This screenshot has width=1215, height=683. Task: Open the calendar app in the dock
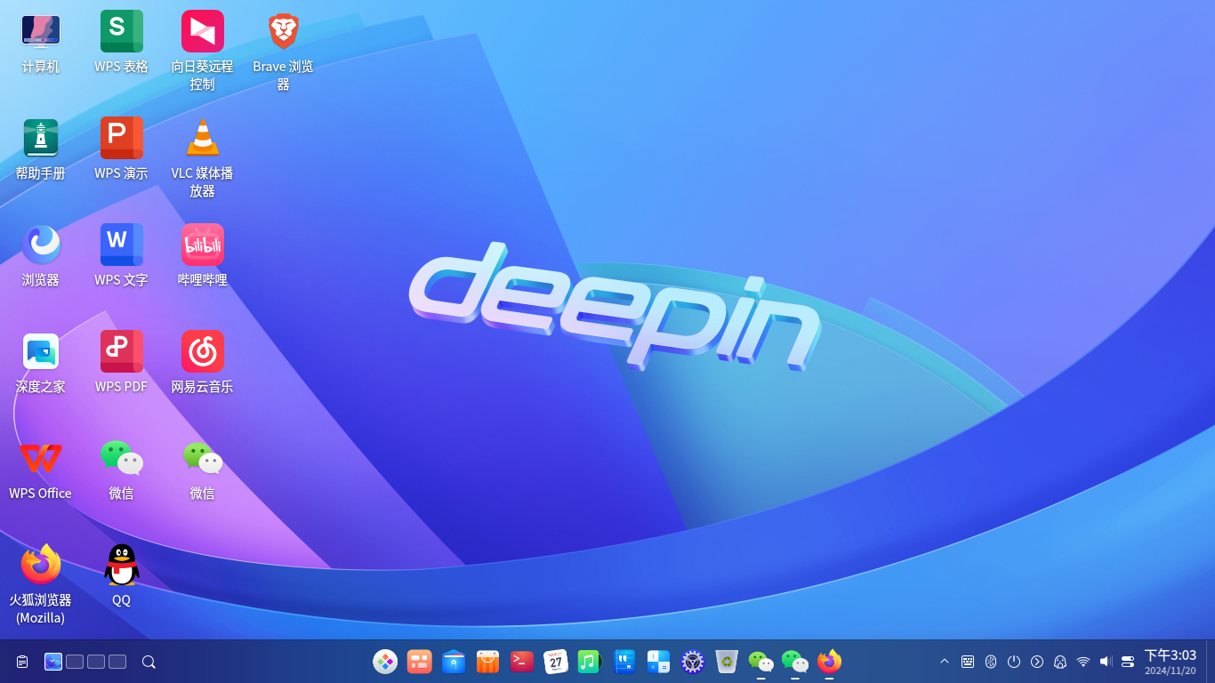pos(556,662)
